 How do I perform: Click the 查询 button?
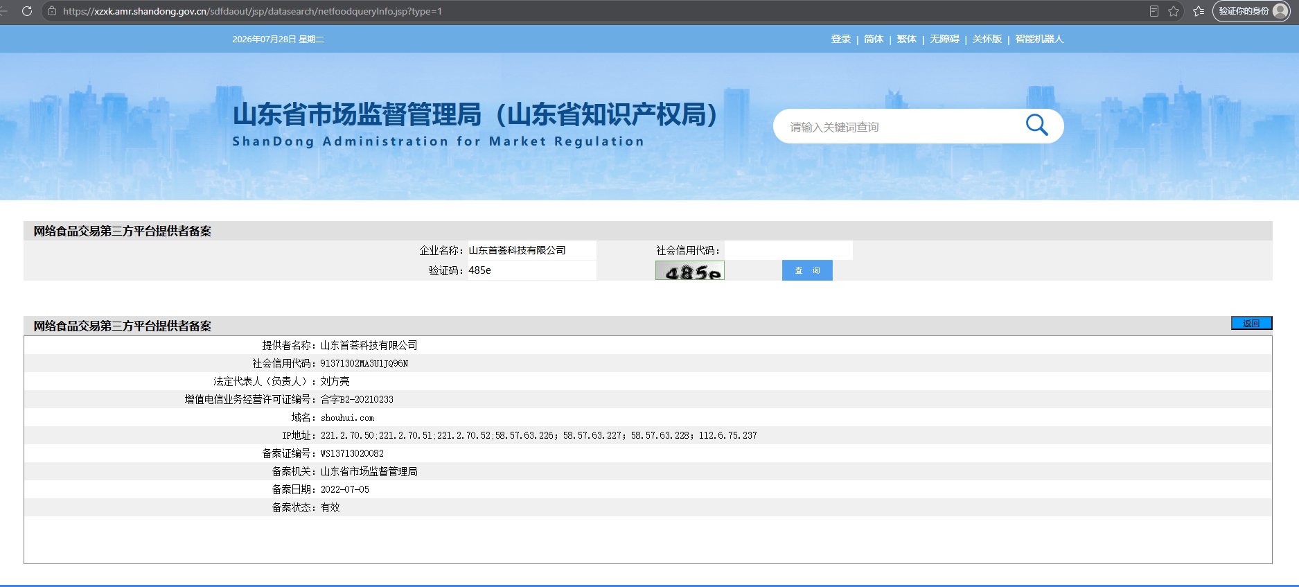coord(807,270)
